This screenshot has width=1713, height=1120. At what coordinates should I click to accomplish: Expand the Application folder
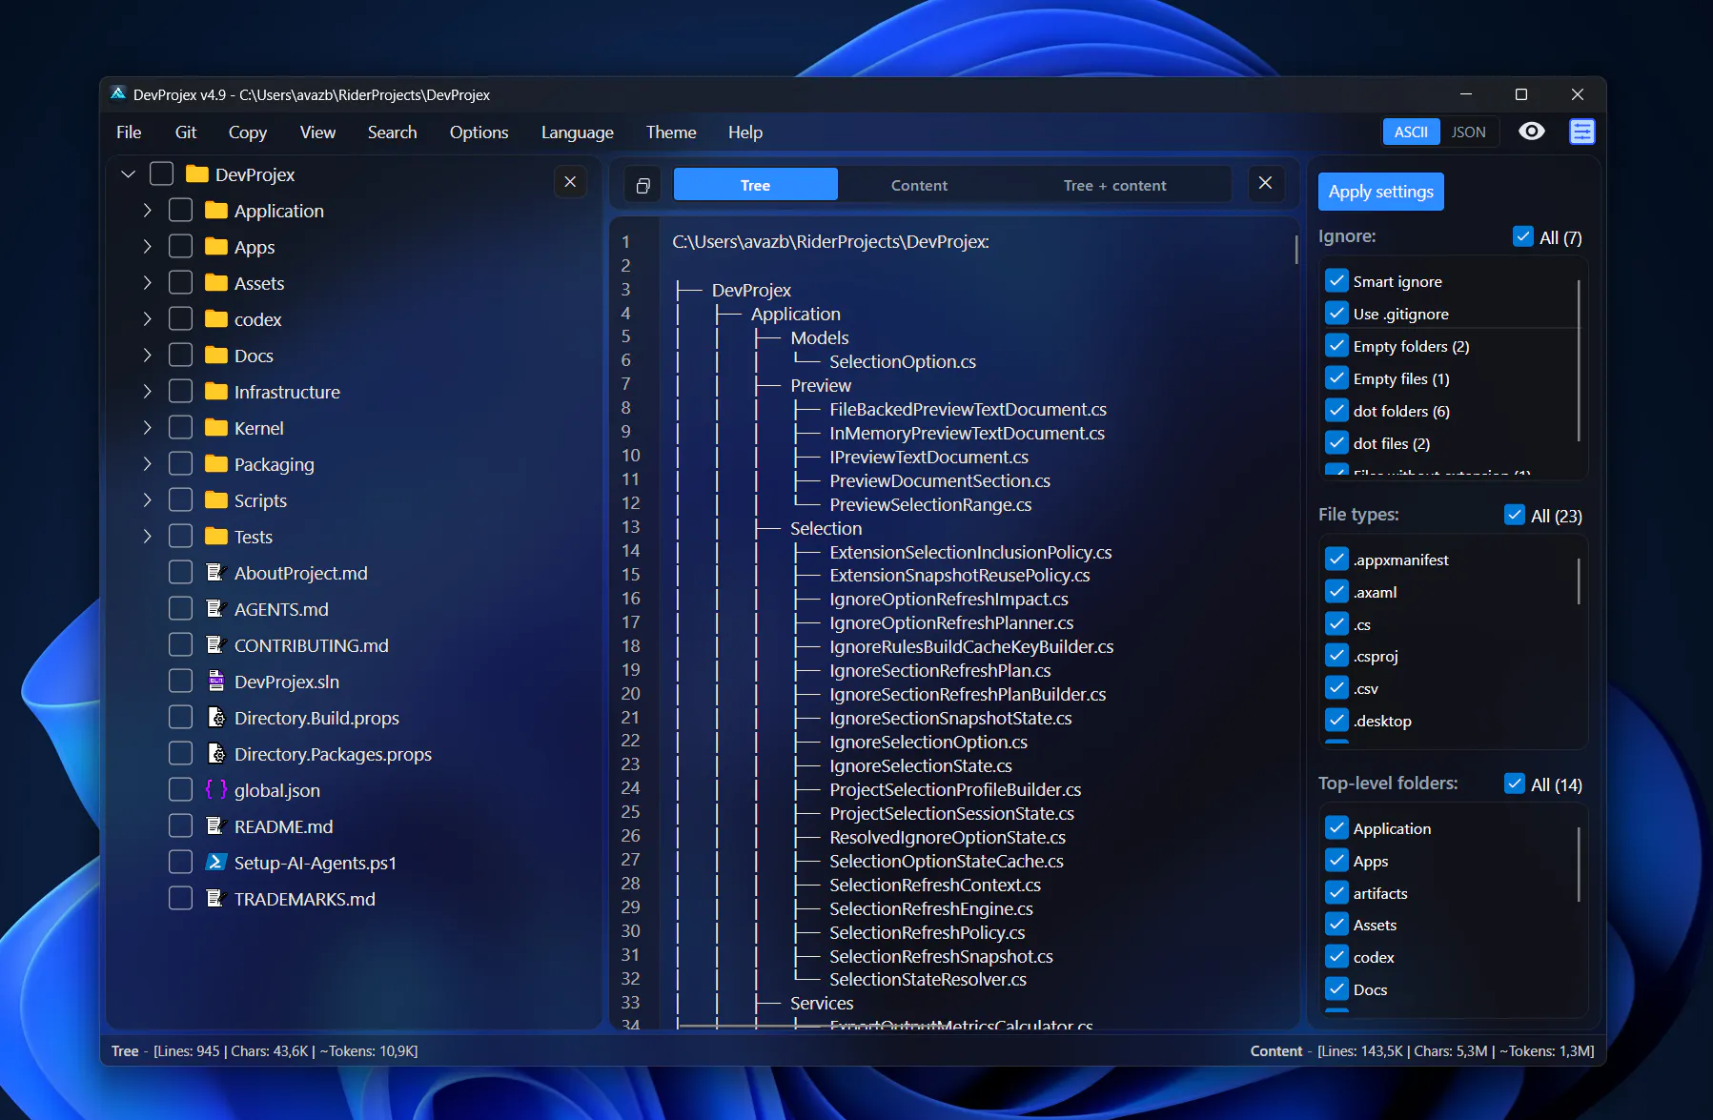coord(147,210)
